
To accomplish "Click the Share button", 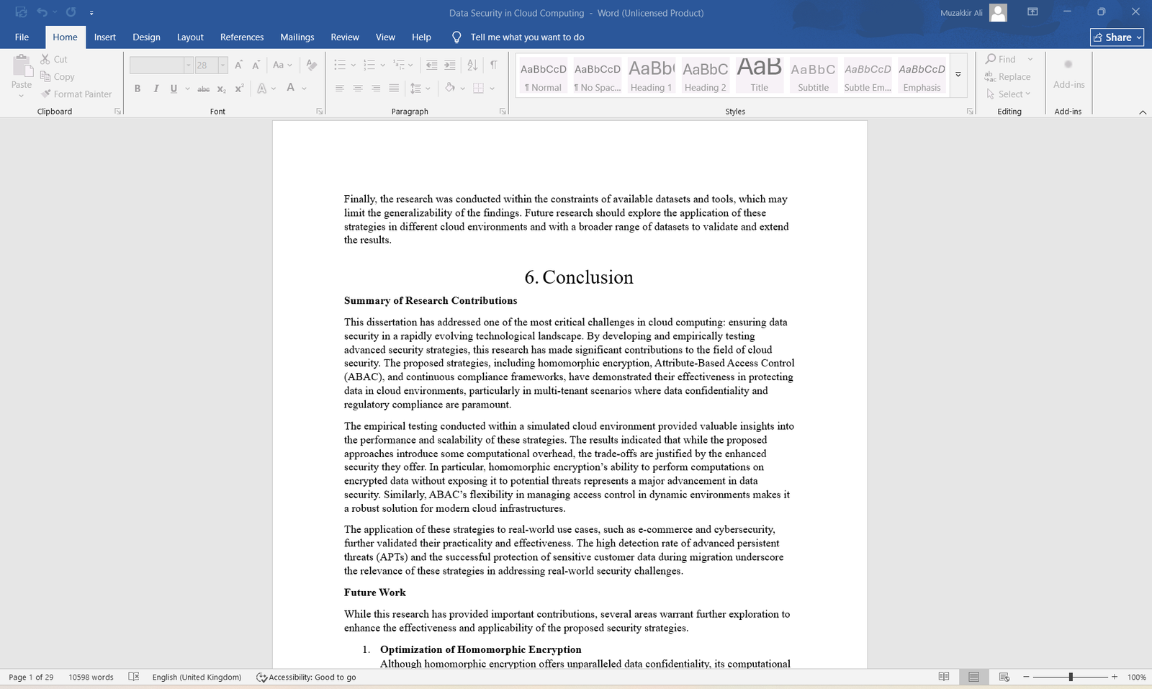I will click(x=1117, y=37).
